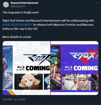Click 'The long wait is finally over!' text
The image size is (101, 105).
click(20, 12)
